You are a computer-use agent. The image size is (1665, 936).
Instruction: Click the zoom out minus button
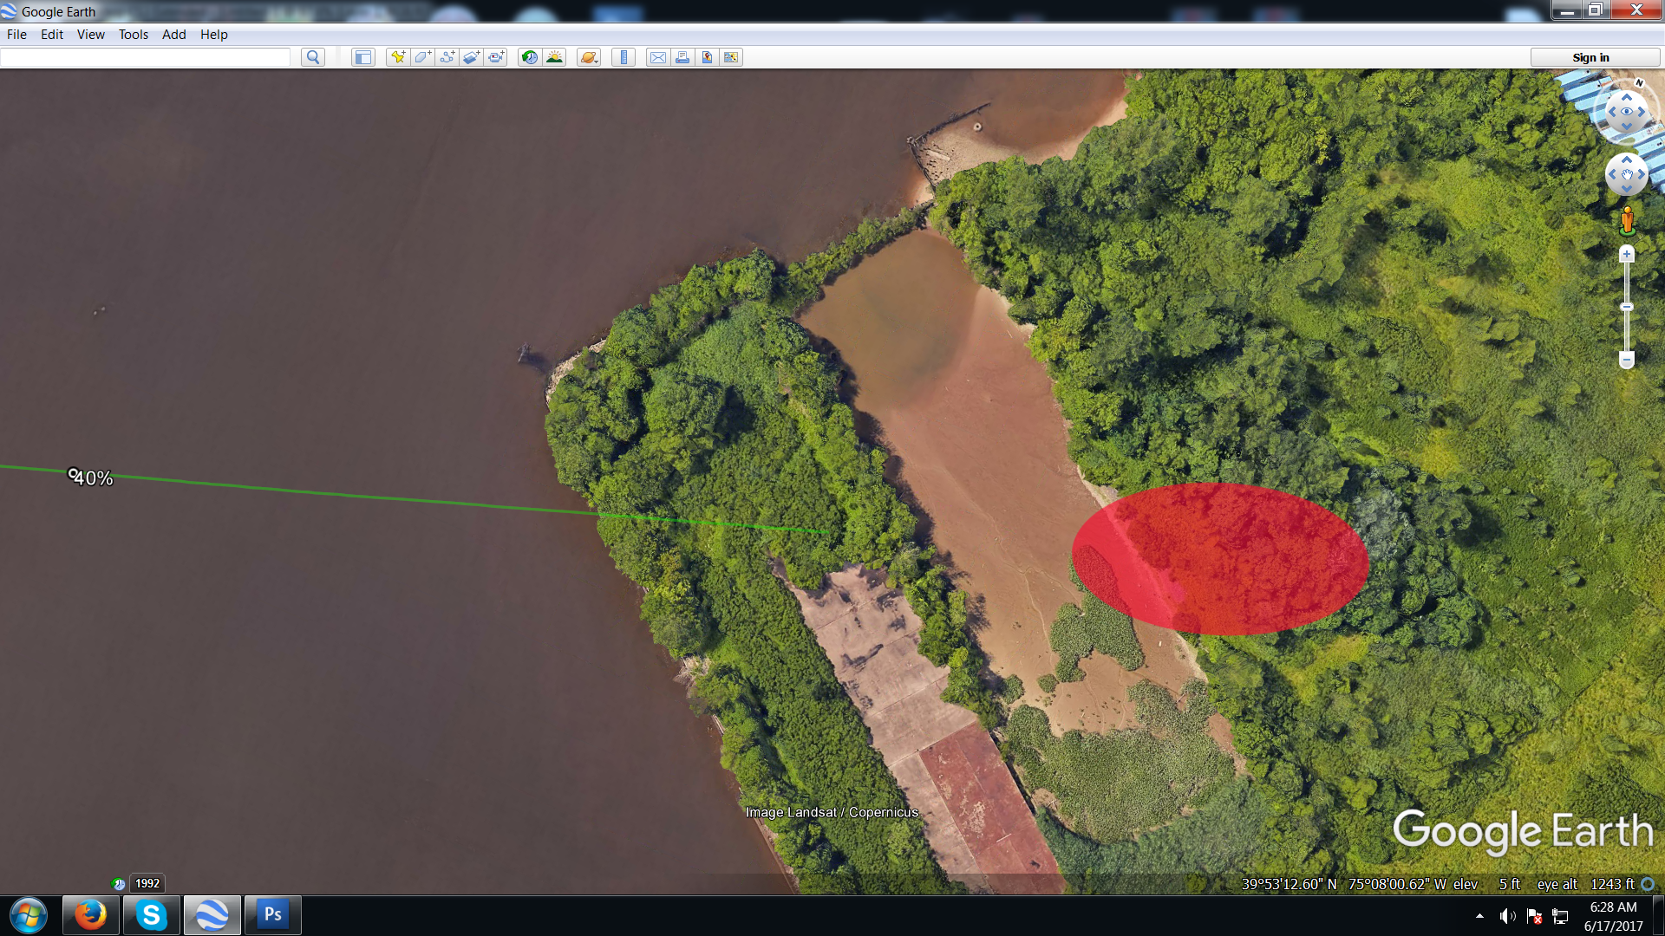click(1627, 360)
